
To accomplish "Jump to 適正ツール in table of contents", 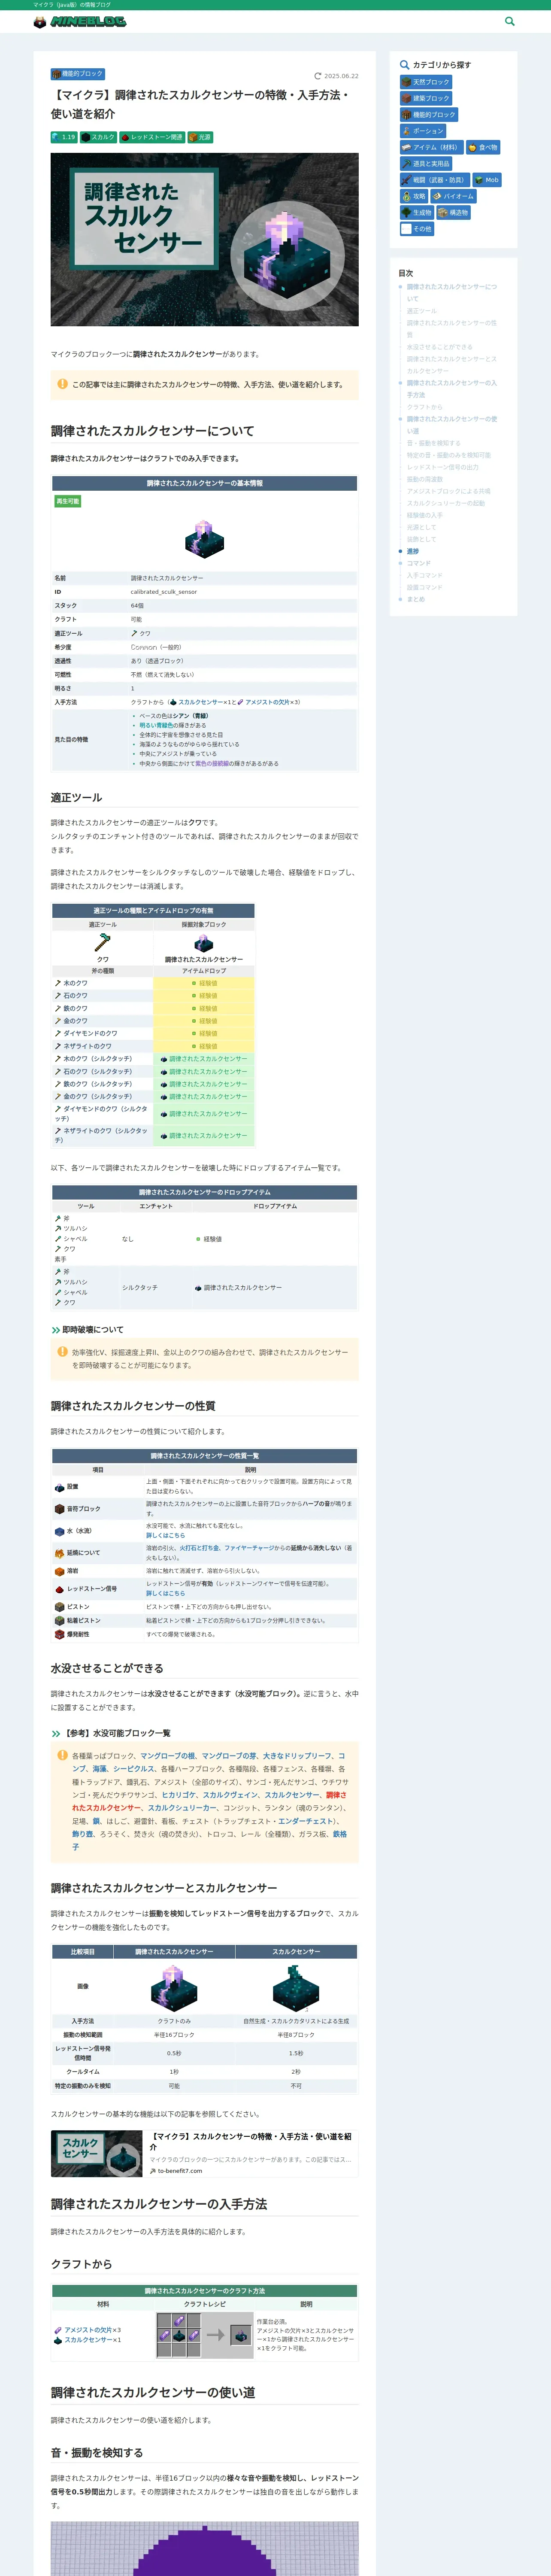I will [x=421, y=311].
